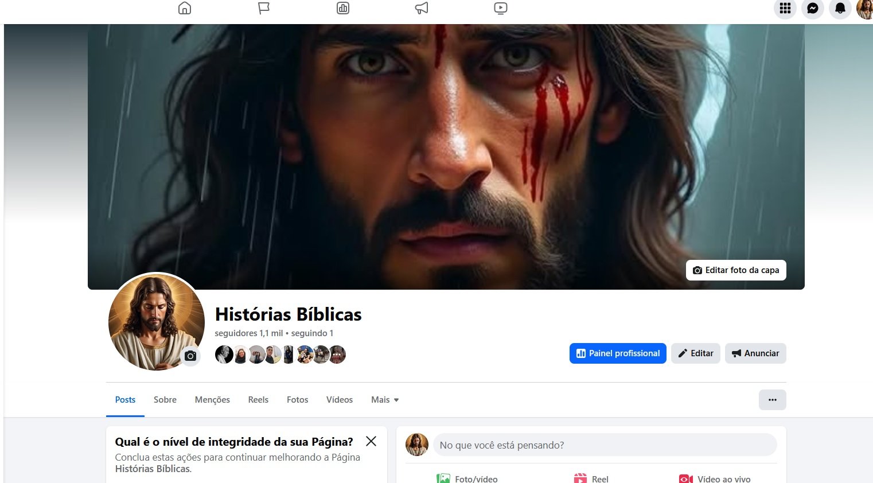Screen dimensions: 873x483
Task: Click the composer profile avatar
Action: coord(417,445)
